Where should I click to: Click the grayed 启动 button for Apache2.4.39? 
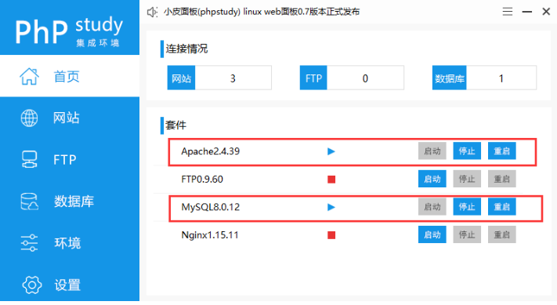432,151
